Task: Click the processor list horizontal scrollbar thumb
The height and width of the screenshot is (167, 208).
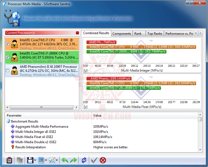Action: coord(42,107)
